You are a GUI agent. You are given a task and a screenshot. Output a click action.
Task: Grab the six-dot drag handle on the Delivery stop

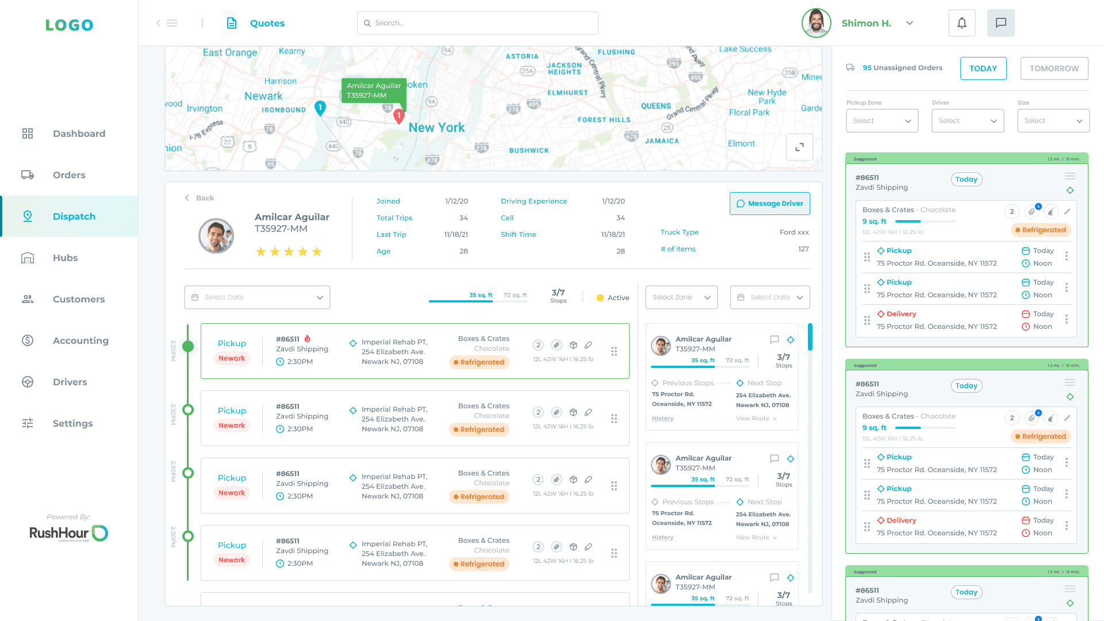[x=867, y=320]
